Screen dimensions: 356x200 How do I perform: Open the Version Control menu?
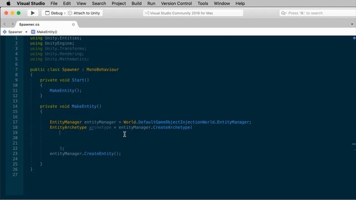(x=176, y=3)
